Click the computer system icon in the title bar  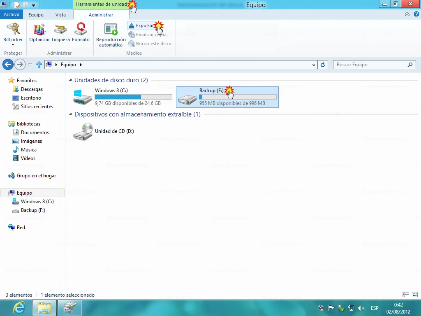point(4,4)
